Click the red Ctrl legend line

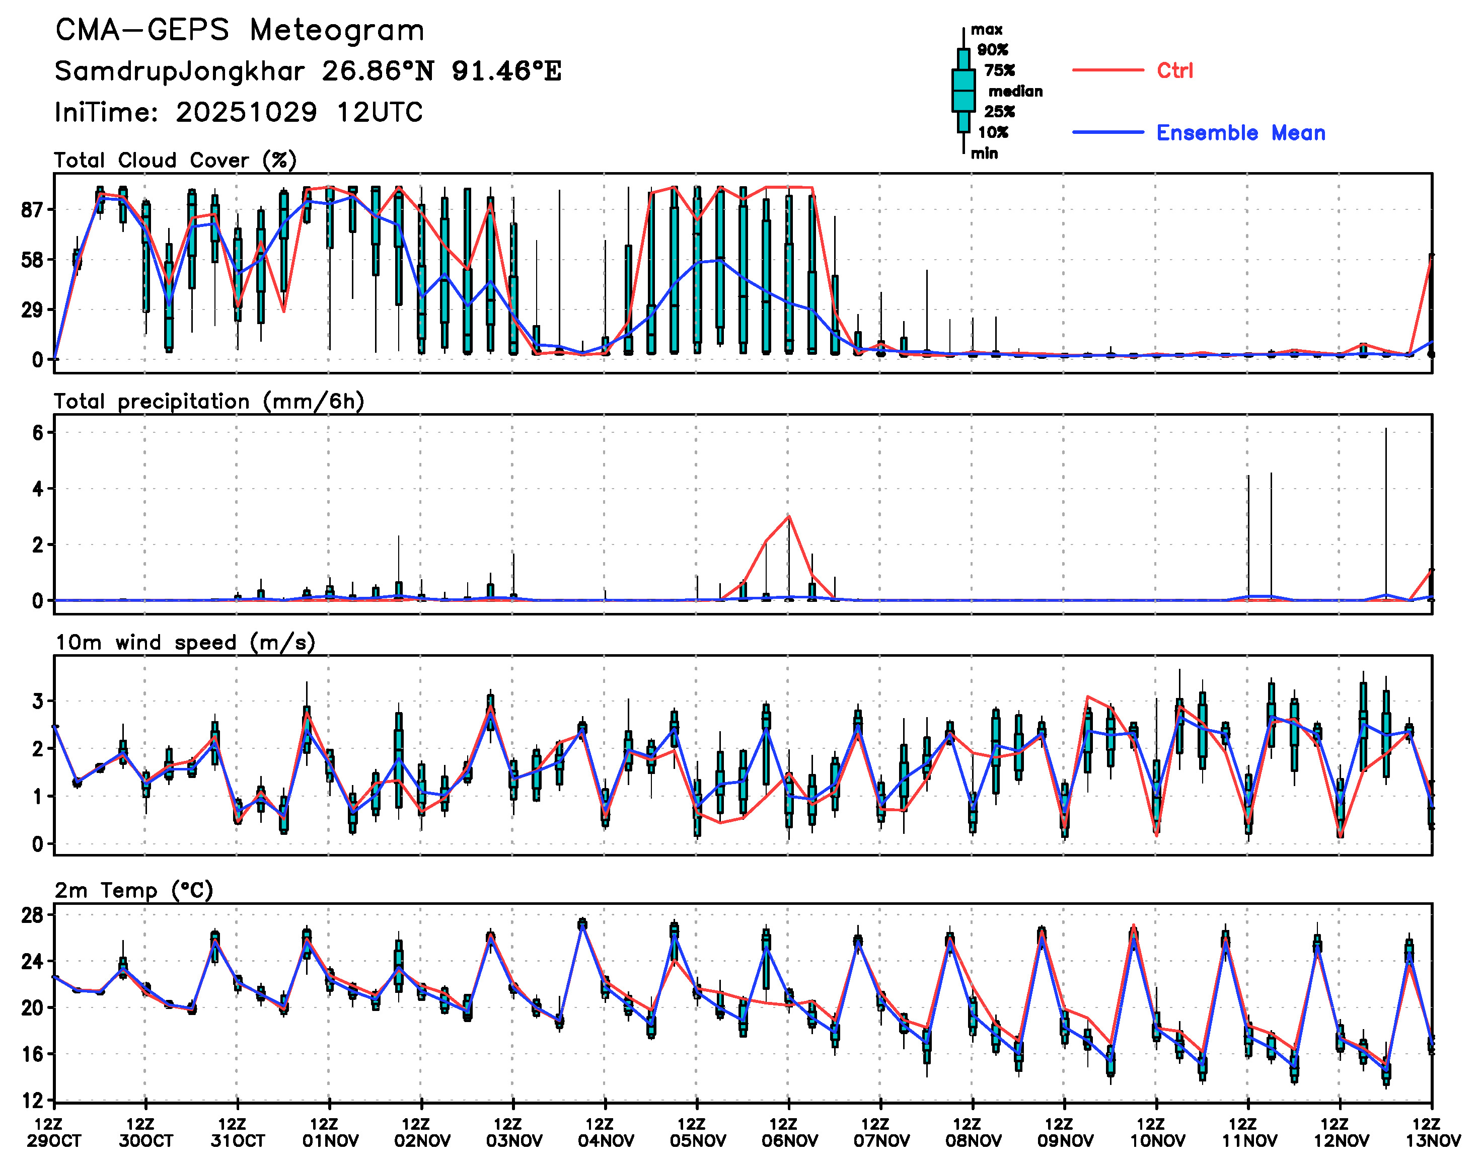coord(1107,70)
